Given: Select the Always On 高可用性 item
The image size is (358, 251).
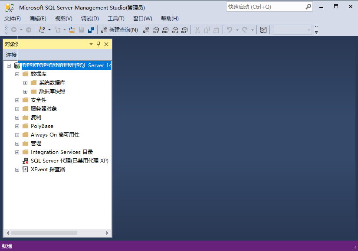Looking at the screenshot, I should click(x=55, y=135).
